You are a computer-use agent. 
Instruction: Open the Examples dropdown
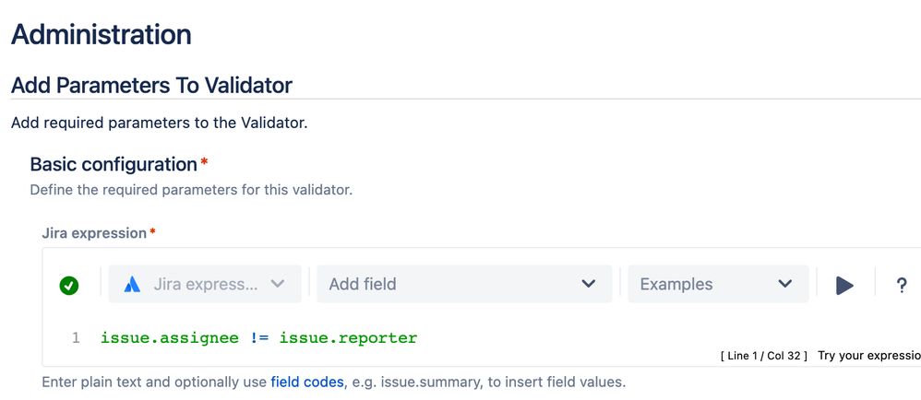click(718, 285)
